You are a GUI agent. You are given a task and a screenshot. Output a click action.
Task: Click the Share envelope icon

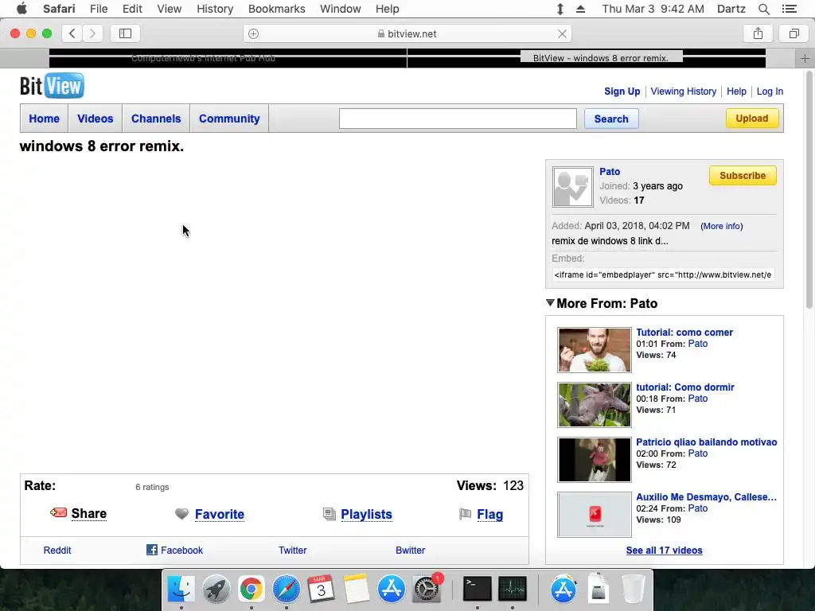(x=58, y=513)
